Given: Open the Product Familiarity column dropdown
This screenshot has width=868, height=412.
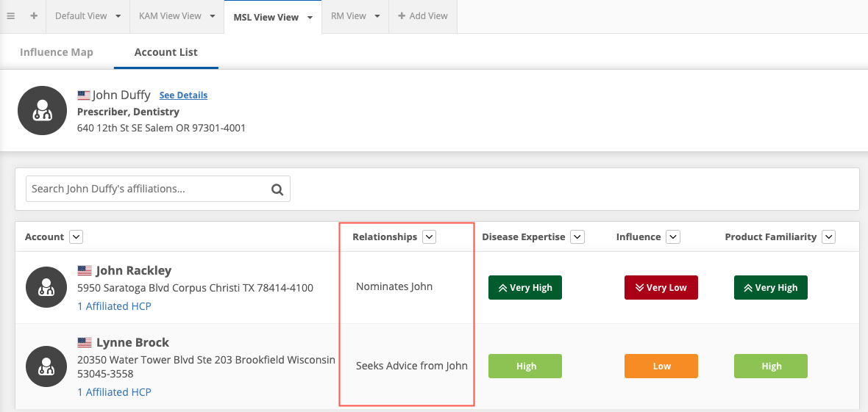Looking at the screenshot, I should click(829, 237).
